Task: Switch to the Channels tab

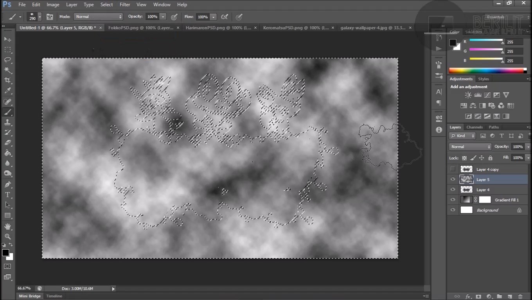Action: tap(474, 127)
